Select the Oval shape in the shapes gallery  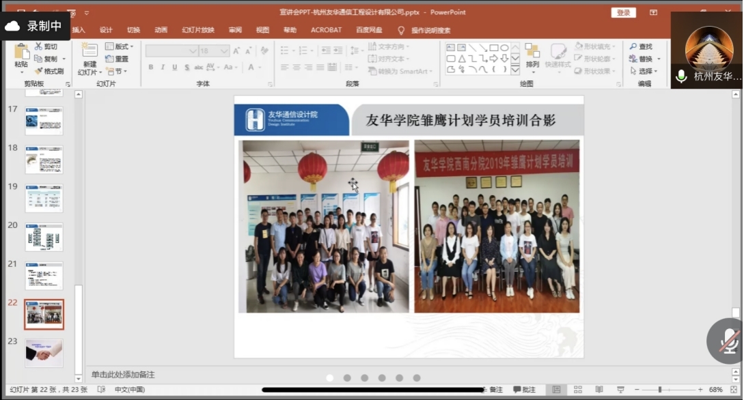tap(504, 48)
